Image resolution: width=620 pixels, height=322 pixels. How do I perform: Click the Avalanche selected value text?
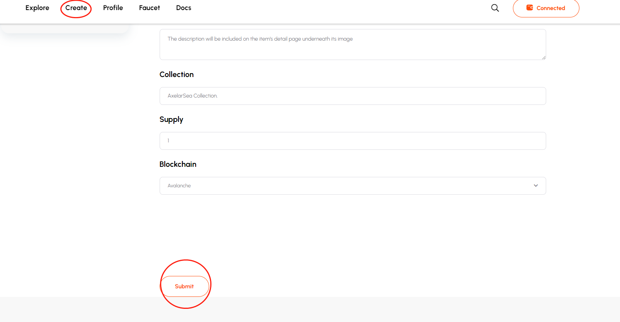click(179, 186)
